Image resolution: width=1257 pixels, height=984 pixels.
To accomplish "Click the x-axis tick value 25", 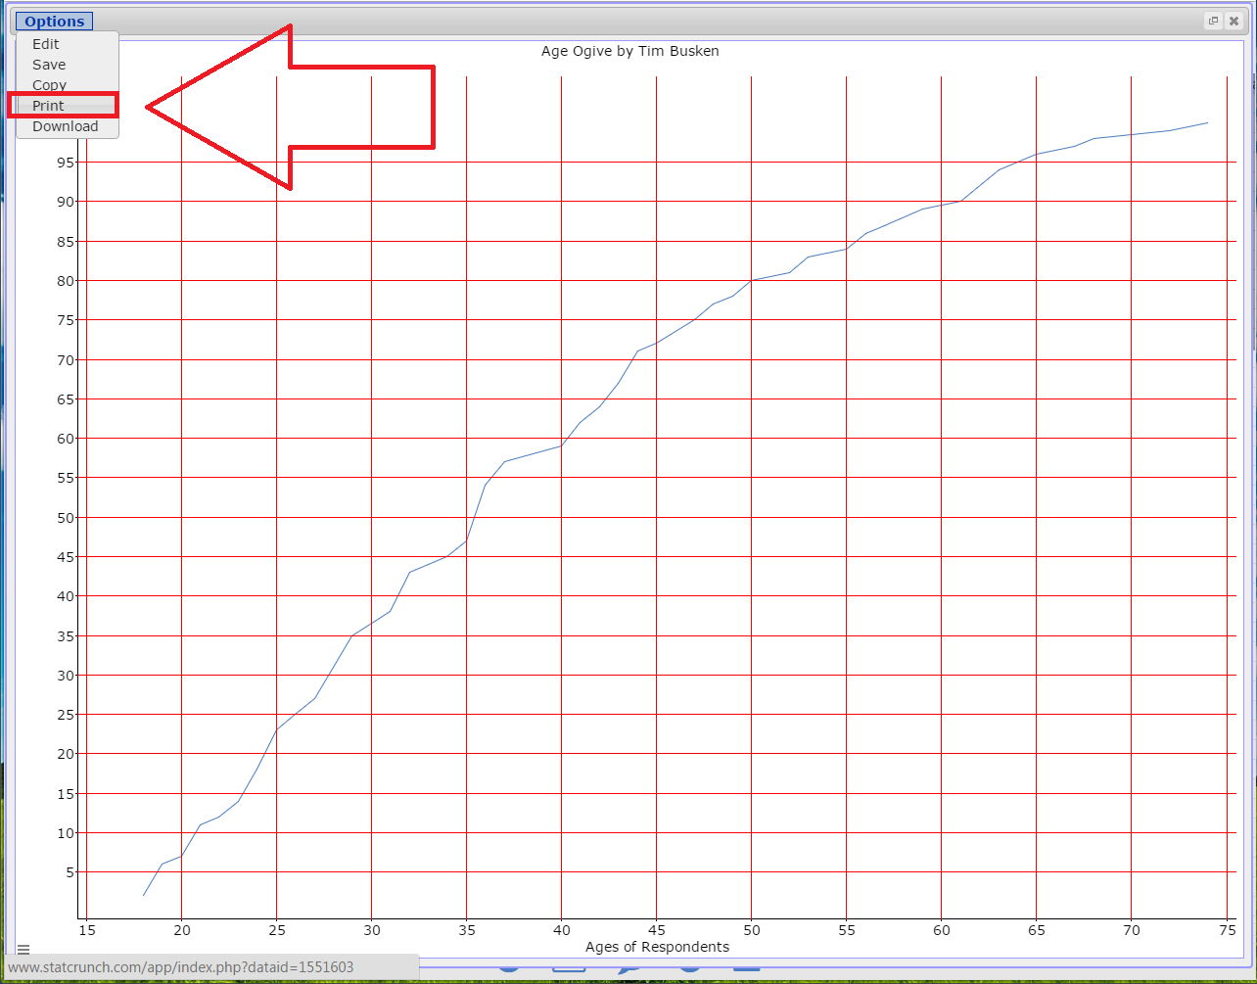I will (x=277, y=928).
